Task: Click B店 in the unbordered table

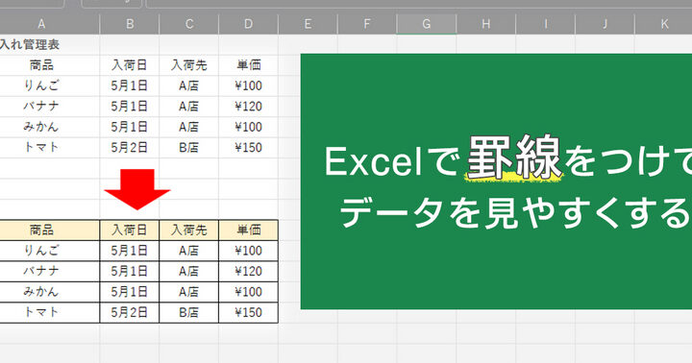Action: tap(189, 147)
